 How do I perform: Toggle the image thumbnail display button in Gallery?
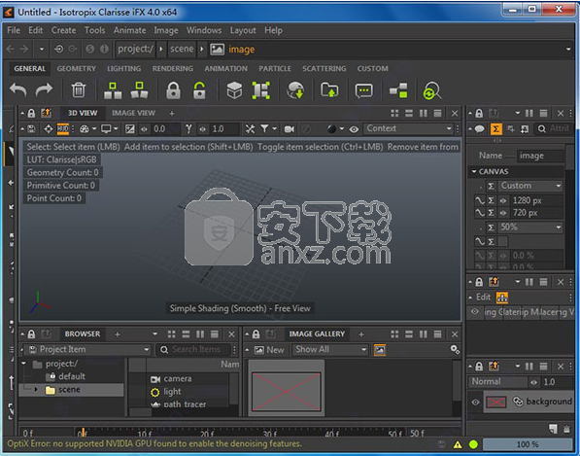pos(380,350)
